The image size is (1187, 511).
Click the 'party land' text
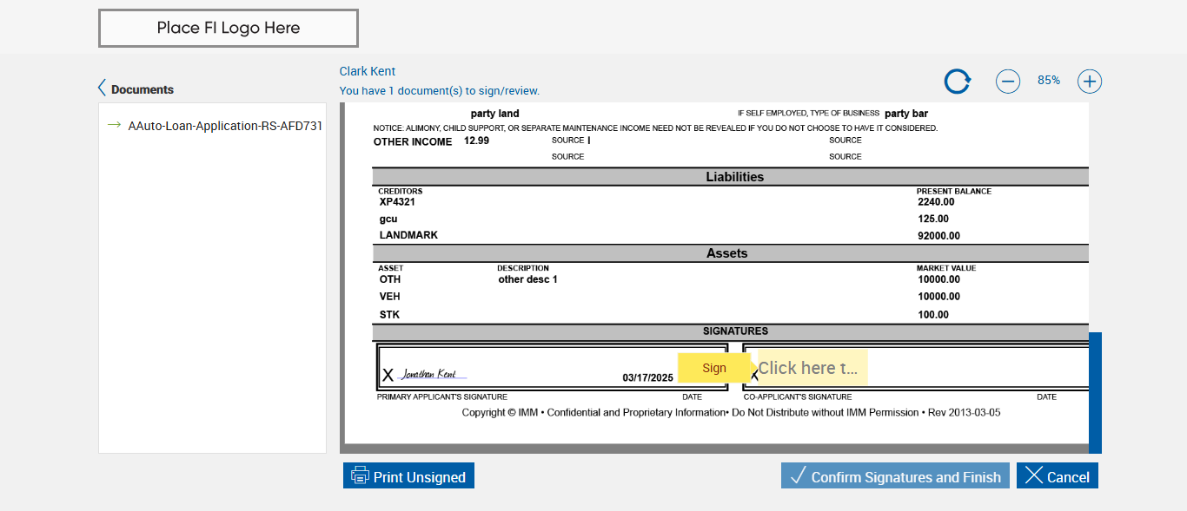click(x=494, y=114)
